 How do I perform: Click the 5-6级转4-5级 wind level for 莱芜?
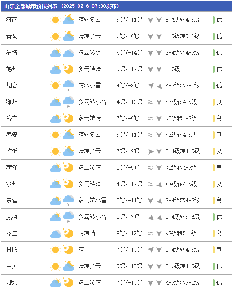(x=182, y=266)
